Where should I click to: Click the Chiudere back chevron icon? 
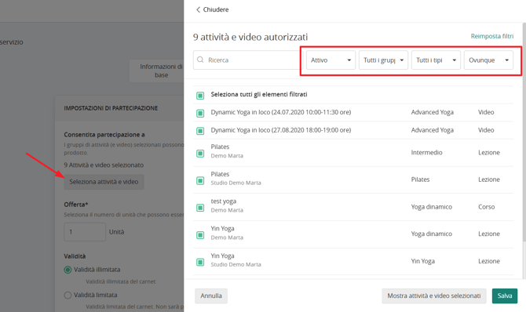tap(198, 9)
